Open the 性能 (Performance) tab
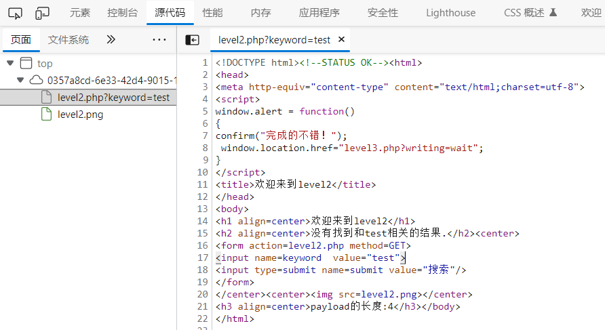The image size is (605, 330). (x=212, y=13)
